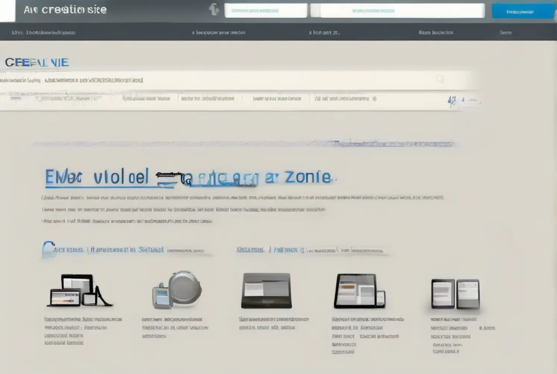The height and width of the screenshot is (374, 557).
Task: Focus the wide second input field in header
Action: pos(397,11)
